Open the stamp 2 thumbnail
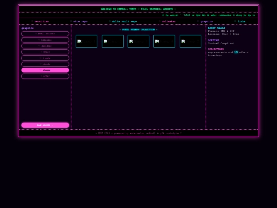 click(x=112, y=42)
